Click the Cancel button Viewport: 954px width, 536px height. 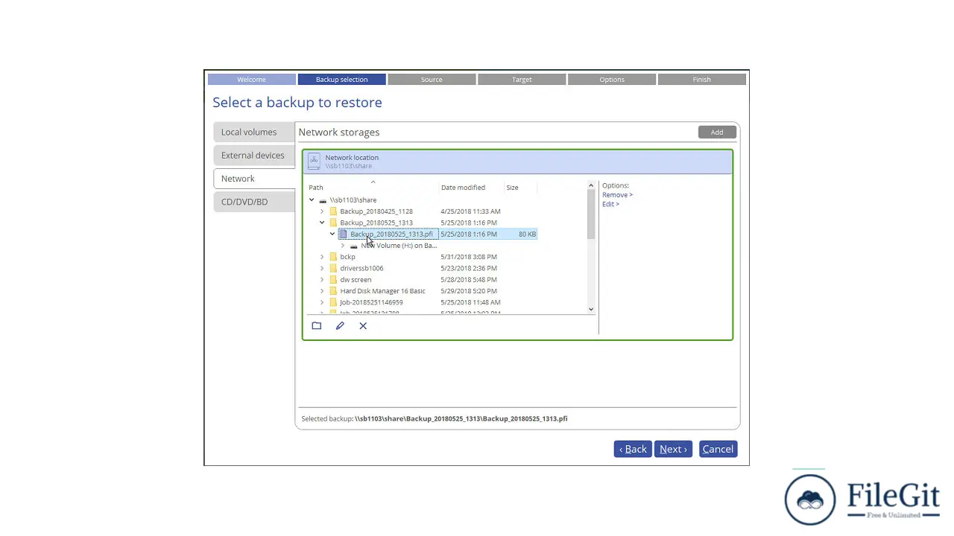pos(718,449)
